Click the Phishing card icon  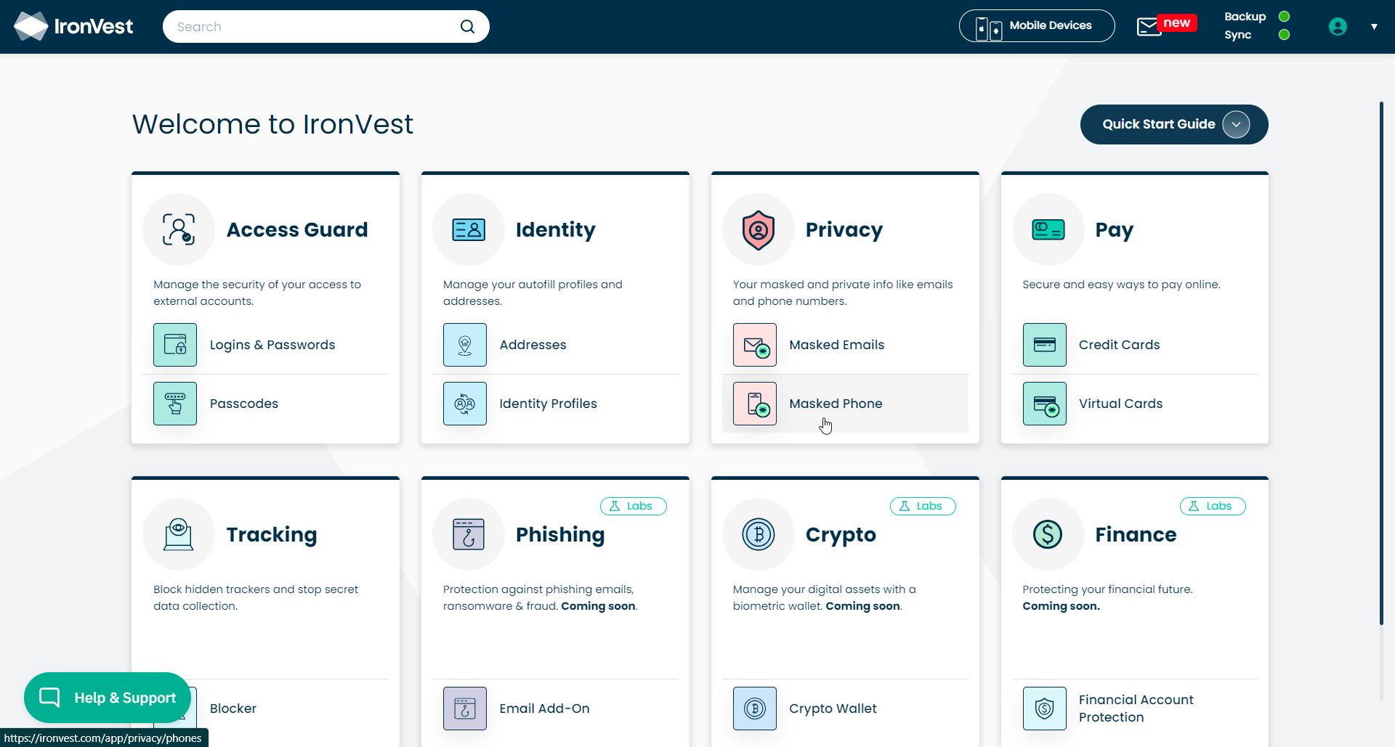tap(469, 534)
